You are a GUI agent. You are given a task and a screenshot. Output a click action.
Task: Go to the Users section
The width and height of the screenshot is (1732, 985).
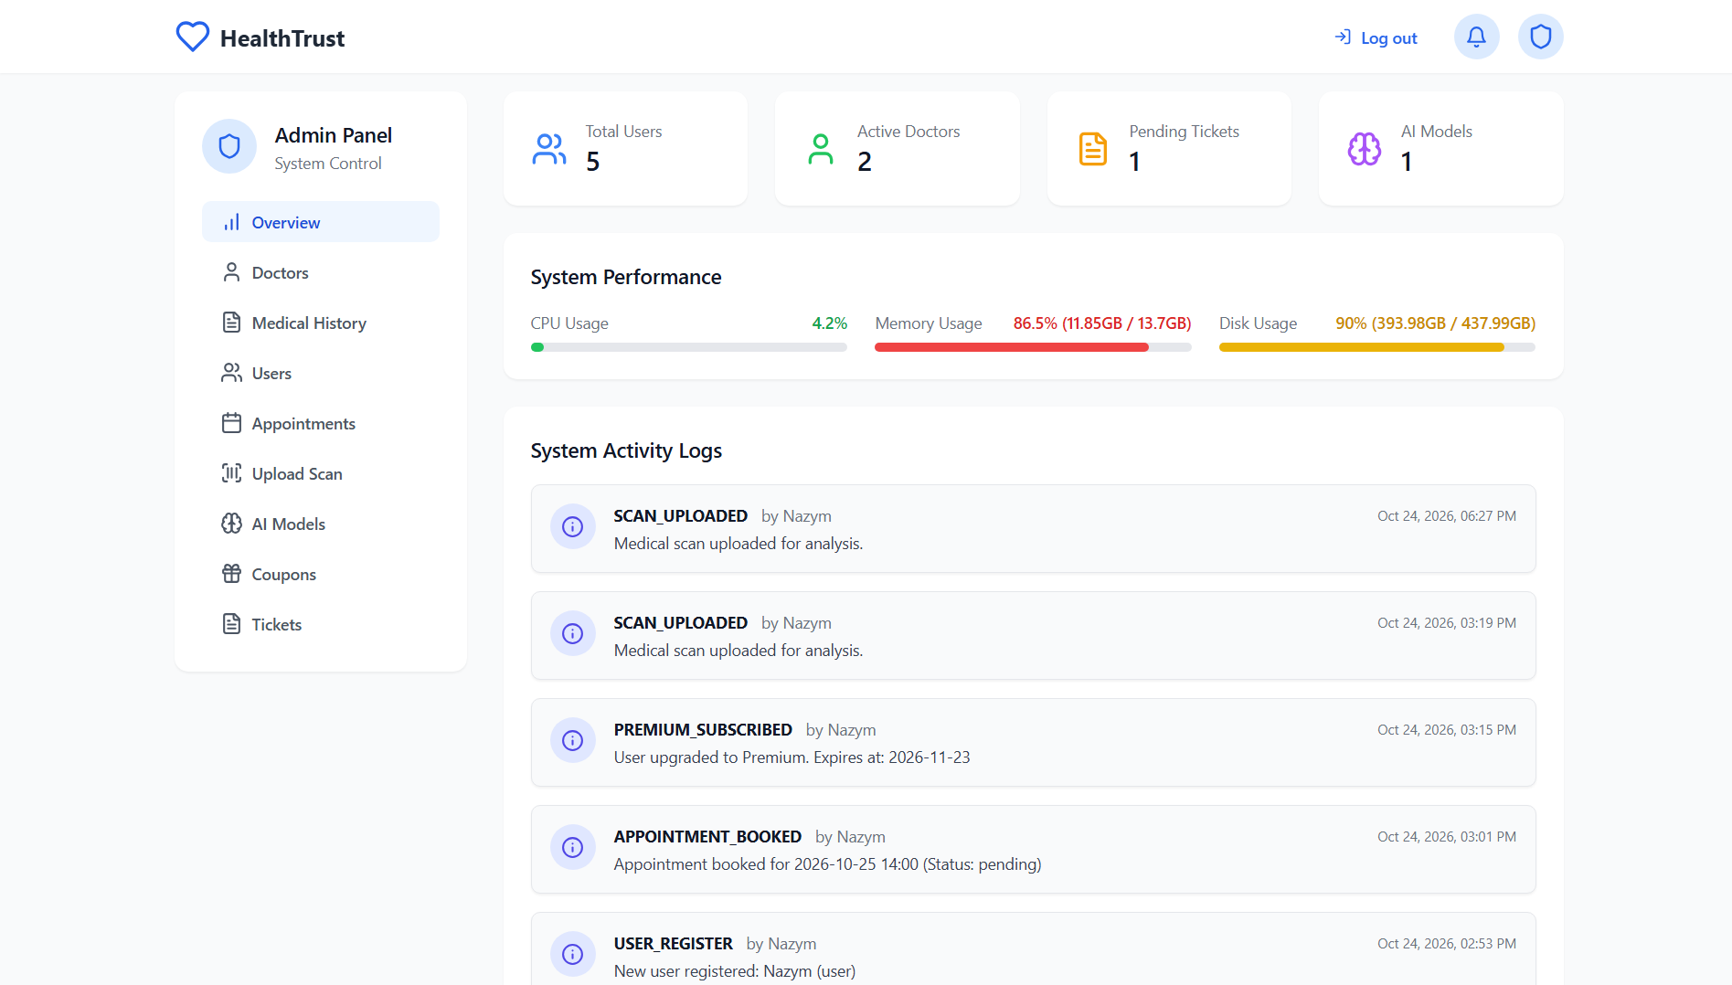tap(321, 373)
